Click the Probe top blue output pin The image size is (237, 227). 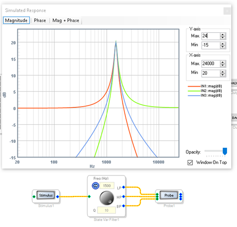tap(181, 194)
